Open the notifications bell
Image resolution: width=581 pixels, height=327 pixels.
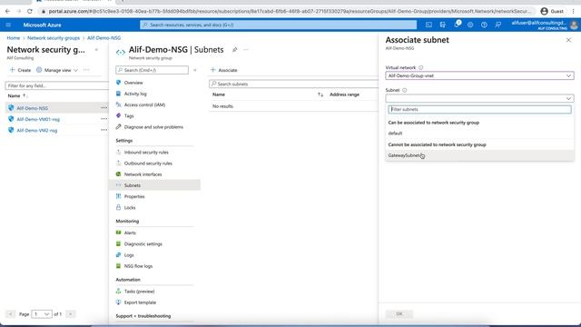(x=457, y=25)
